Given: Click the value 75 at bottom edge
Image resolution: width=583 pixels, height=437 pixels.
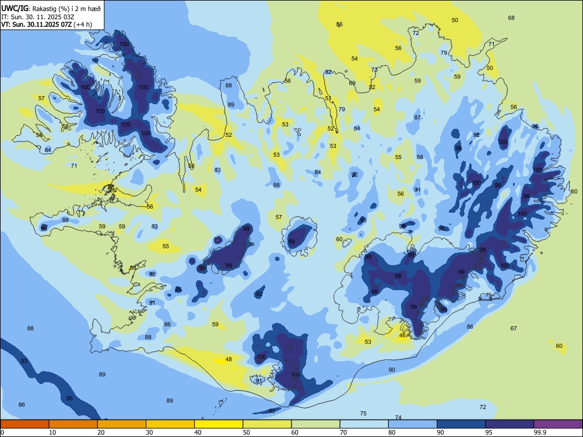Looking at the screenshot, I should [x=363, y=414].
